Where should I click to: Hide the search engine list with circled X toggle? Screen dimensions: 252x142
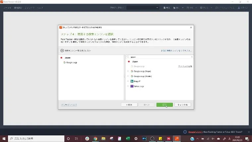click(x=62, y=50)
